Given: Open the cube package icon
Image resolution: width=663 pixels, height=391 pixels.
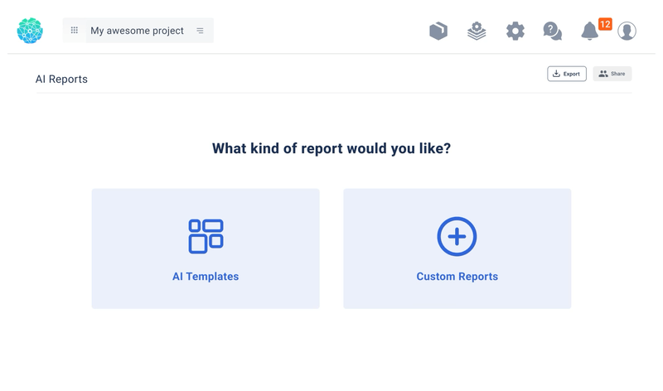Looking at the screenshot, I should (438, 31).
